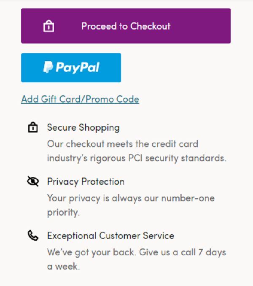The width and height of the screenshot is (253, 286).
Task: Click We've got your back text
Action: coord(92,252)
